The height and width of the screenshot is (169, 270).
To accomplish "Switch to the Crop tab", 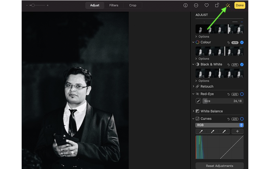I will [133, 5].
